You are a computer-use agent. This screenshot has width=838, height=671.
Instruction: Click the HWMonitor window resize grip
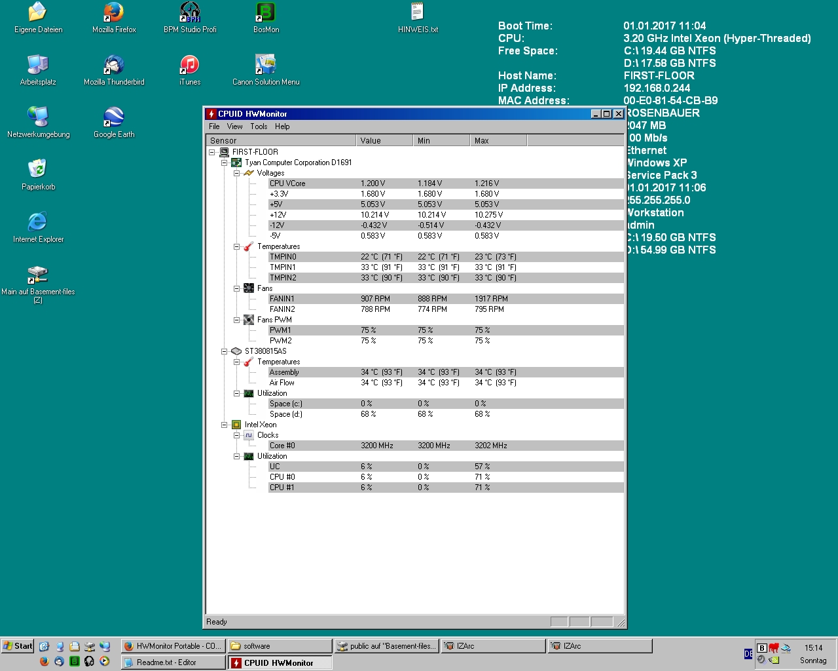pyautogui.click(x=621, y=623)
